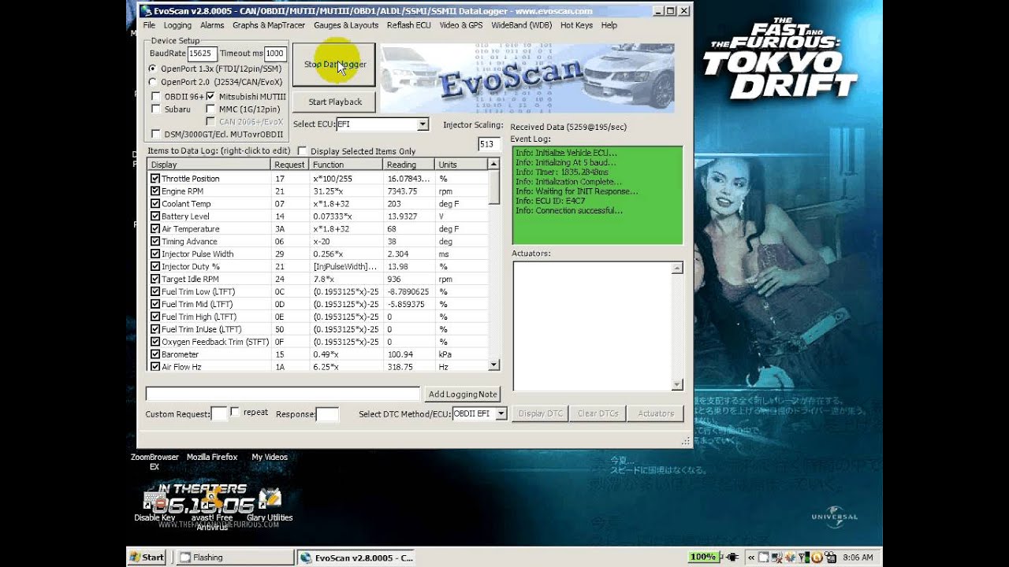Select the Injector Pulse Width row name
Screen dimensions: 1009x567
[197, 254]
